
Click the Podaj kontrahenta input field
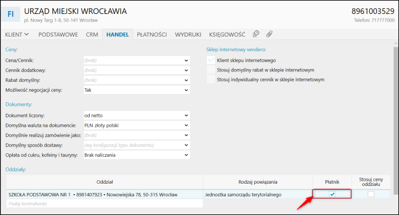(x=104, y=203)
